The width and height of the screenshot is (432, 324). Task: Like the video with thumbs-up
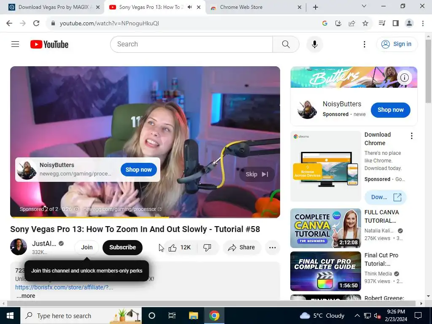[180, 247]
